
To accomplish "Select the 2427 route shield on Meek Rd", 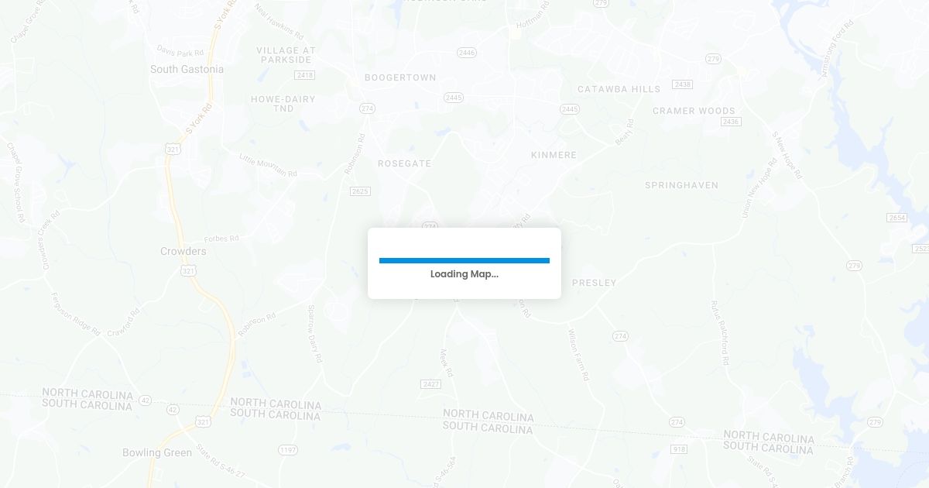I will [x=431, y=384].
